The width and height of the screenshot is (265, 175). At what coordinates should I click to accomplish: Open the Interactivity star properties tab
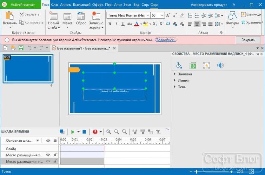pyautogui.click(x=207, y=66)
